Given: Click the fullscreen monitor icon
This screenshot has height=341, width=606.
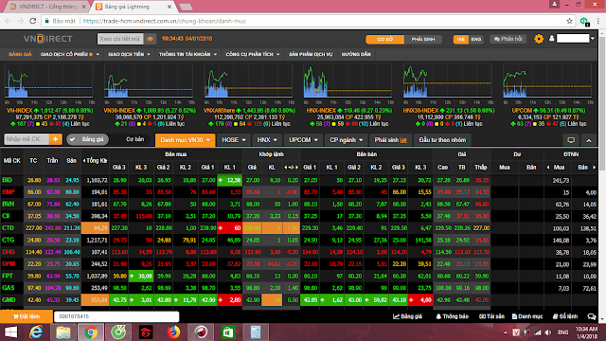Looking at the screenshot, I should [x=571, y=140].
